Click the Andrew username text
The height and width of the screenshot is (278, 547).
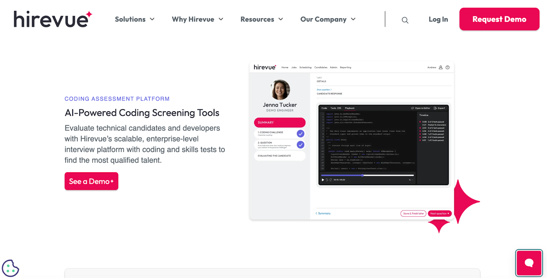(432, 67)
